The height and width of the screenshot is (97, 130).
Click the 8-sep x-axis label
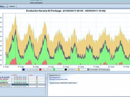tap(111, 67)
